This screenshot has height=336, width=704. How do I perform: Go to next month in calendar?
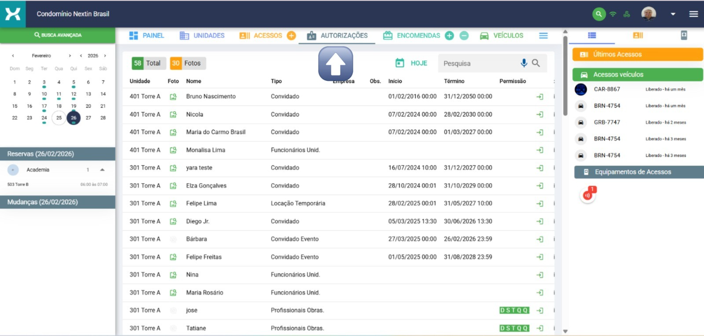(x=70, y=56)
